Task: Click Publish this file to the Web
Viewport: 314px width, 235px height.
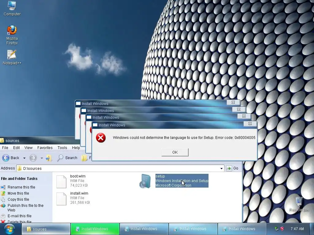Action: pyautogui.click(x=25, y=208)
